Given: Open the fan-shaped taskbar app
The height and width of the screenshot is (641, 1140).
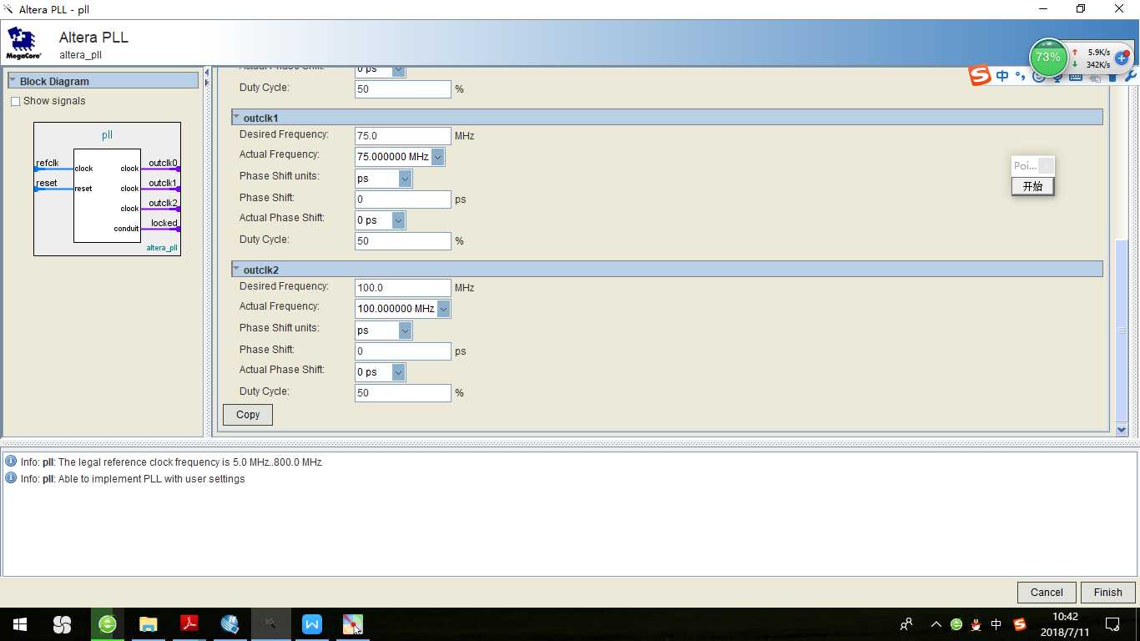Looking at the screenshot, I should [x=63, y=624].
